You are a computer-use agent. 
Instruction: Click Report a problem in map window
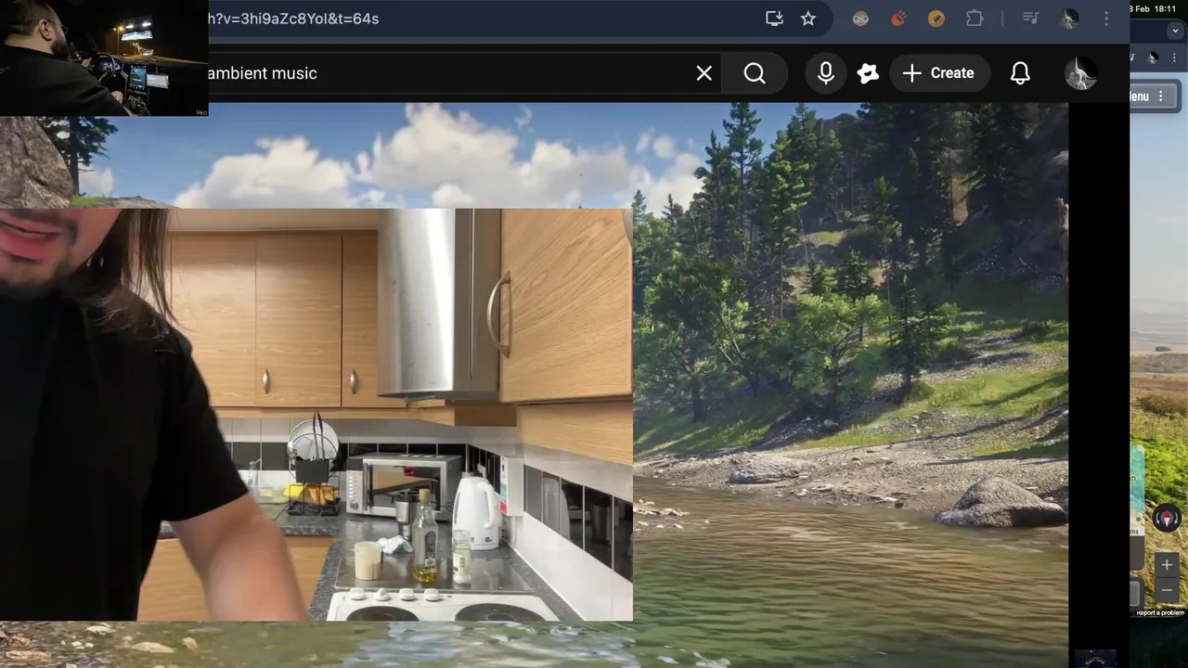(x=1160, y=612)
